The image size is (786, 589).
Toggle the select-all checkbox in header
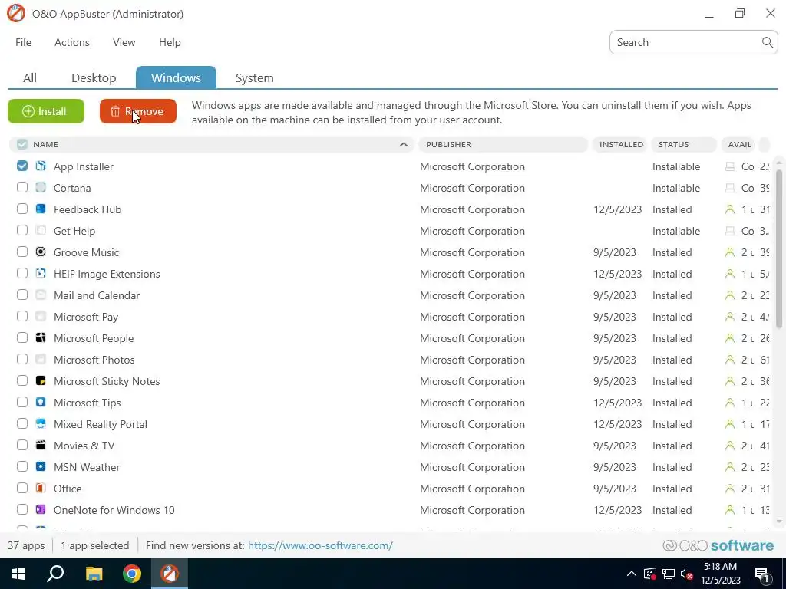tap(22, 144)
